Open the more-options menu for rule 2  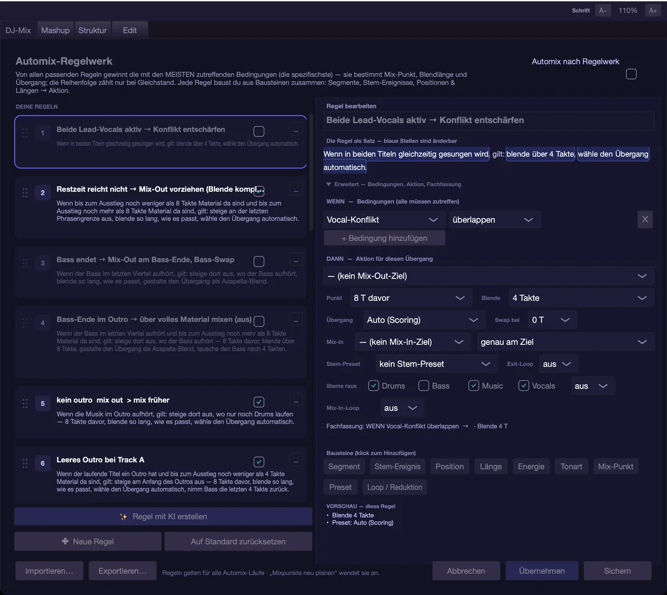click(296, 191)
